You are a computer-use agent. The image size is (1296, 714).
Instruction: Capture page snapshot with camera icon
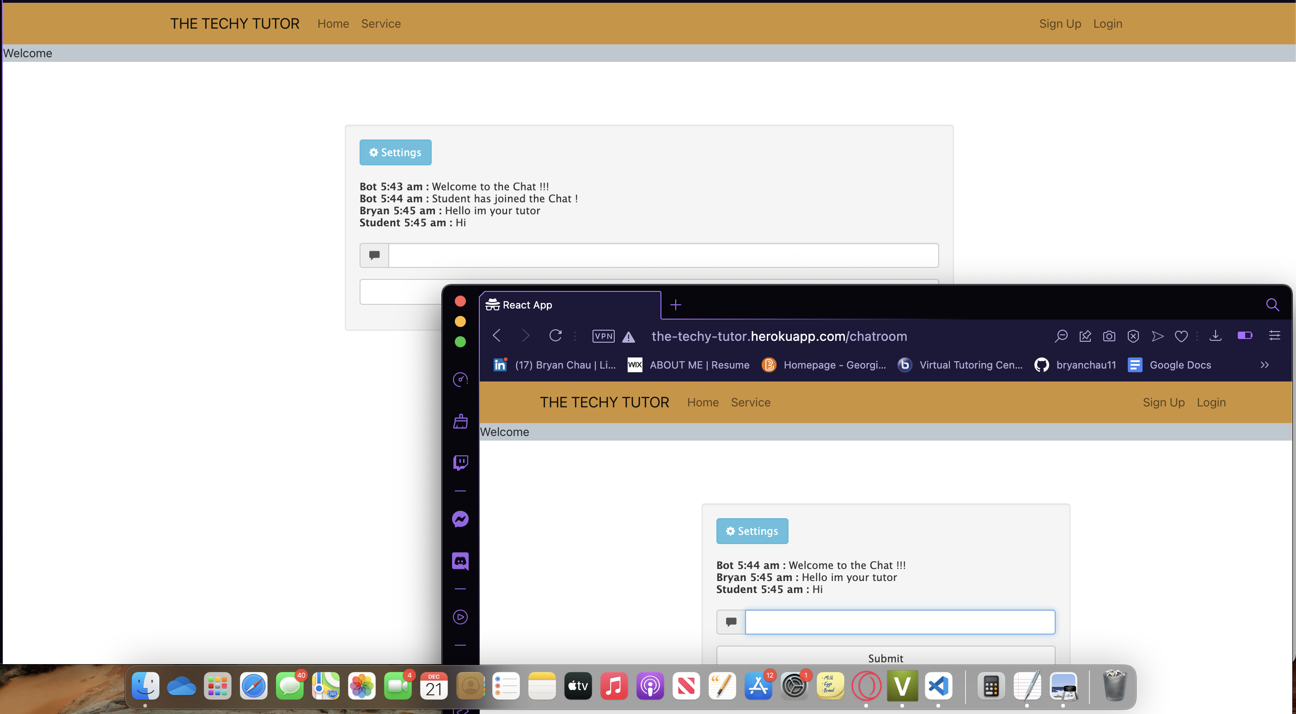pos(1109,336)
